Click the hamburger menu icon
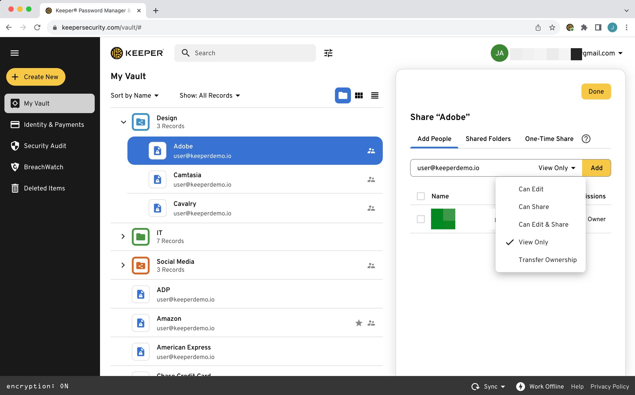The width and height of the screenshot is (635, 395). coord(15,53)
